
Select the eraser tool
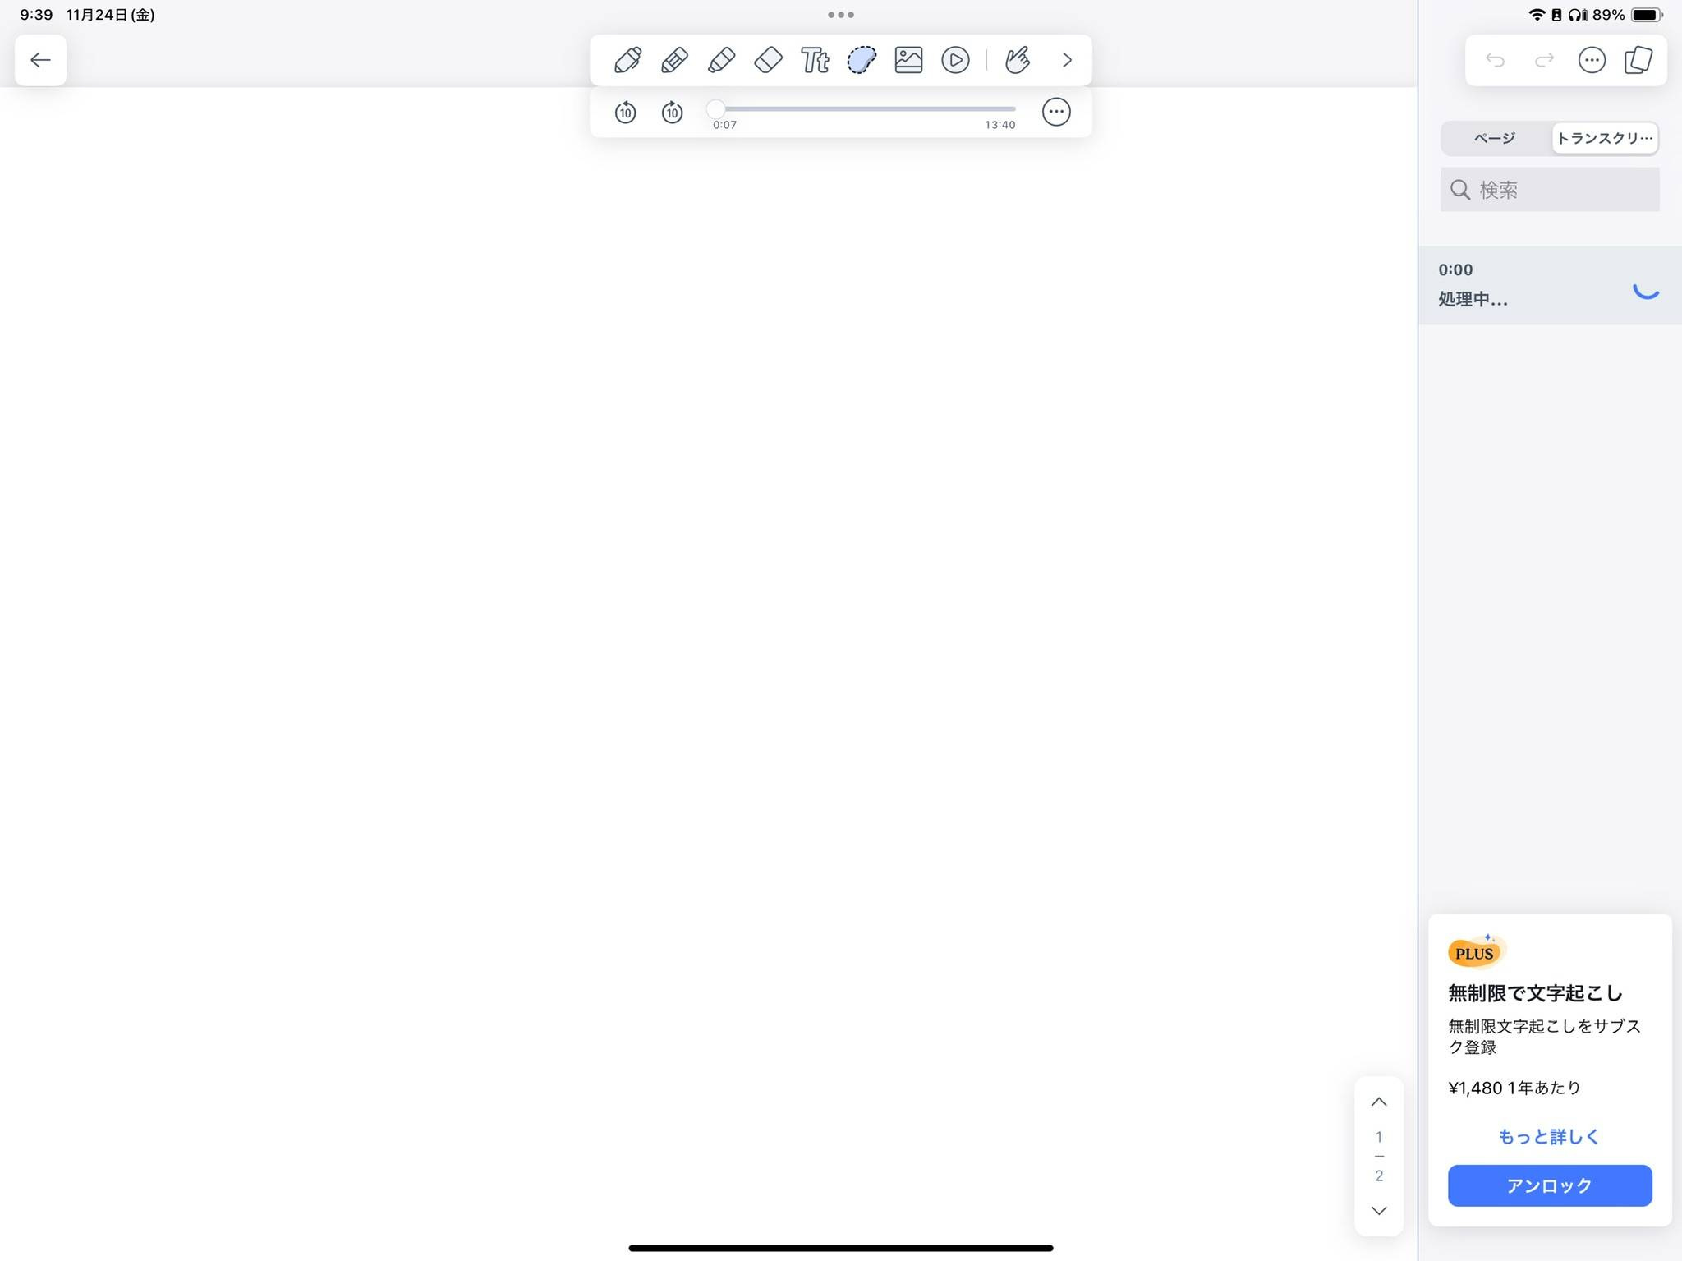tap(767, 59)
